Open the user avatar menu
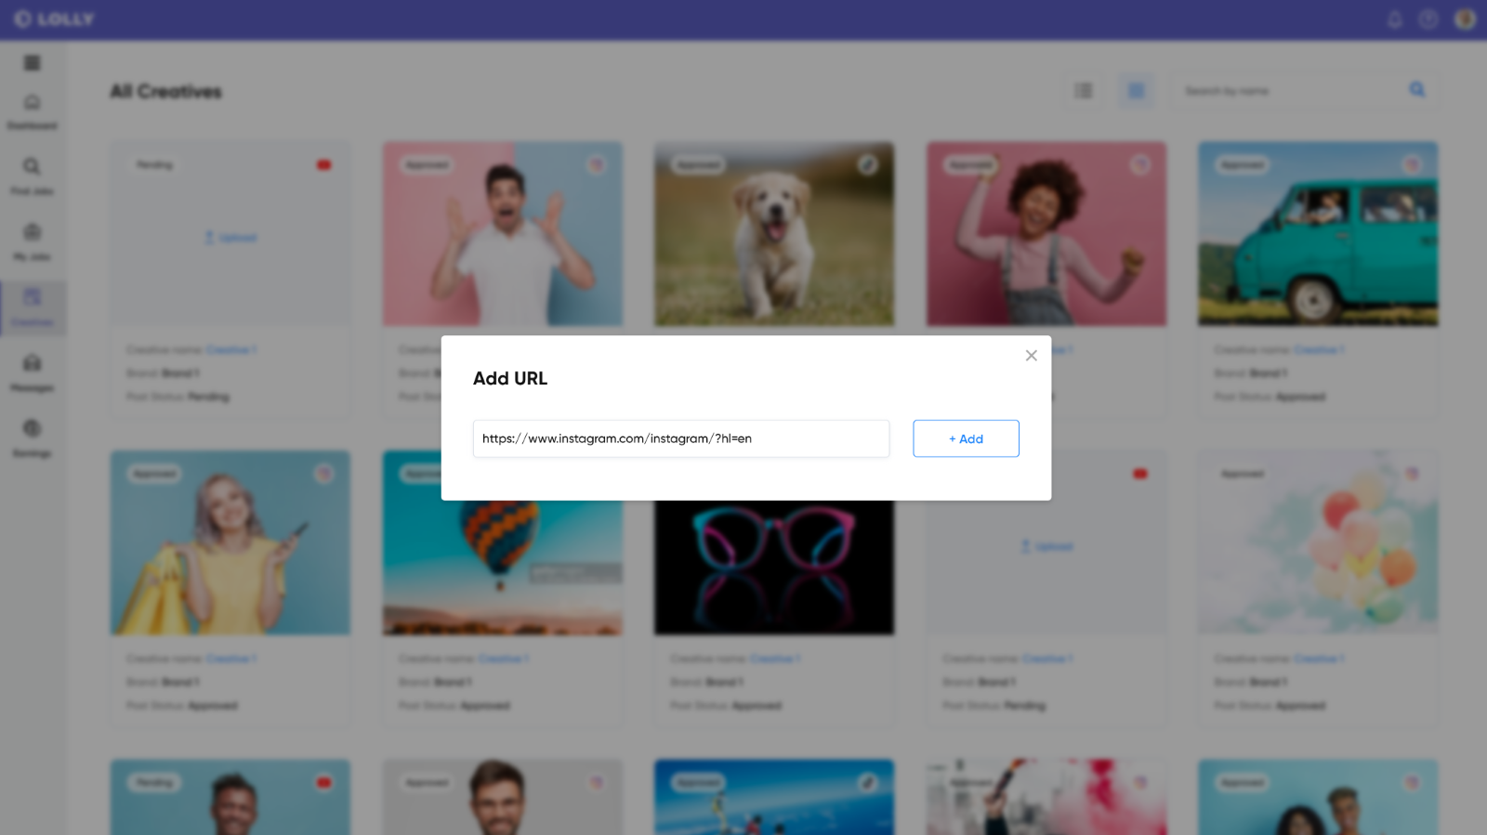 pyautogui.click(x=1465, y=20)
